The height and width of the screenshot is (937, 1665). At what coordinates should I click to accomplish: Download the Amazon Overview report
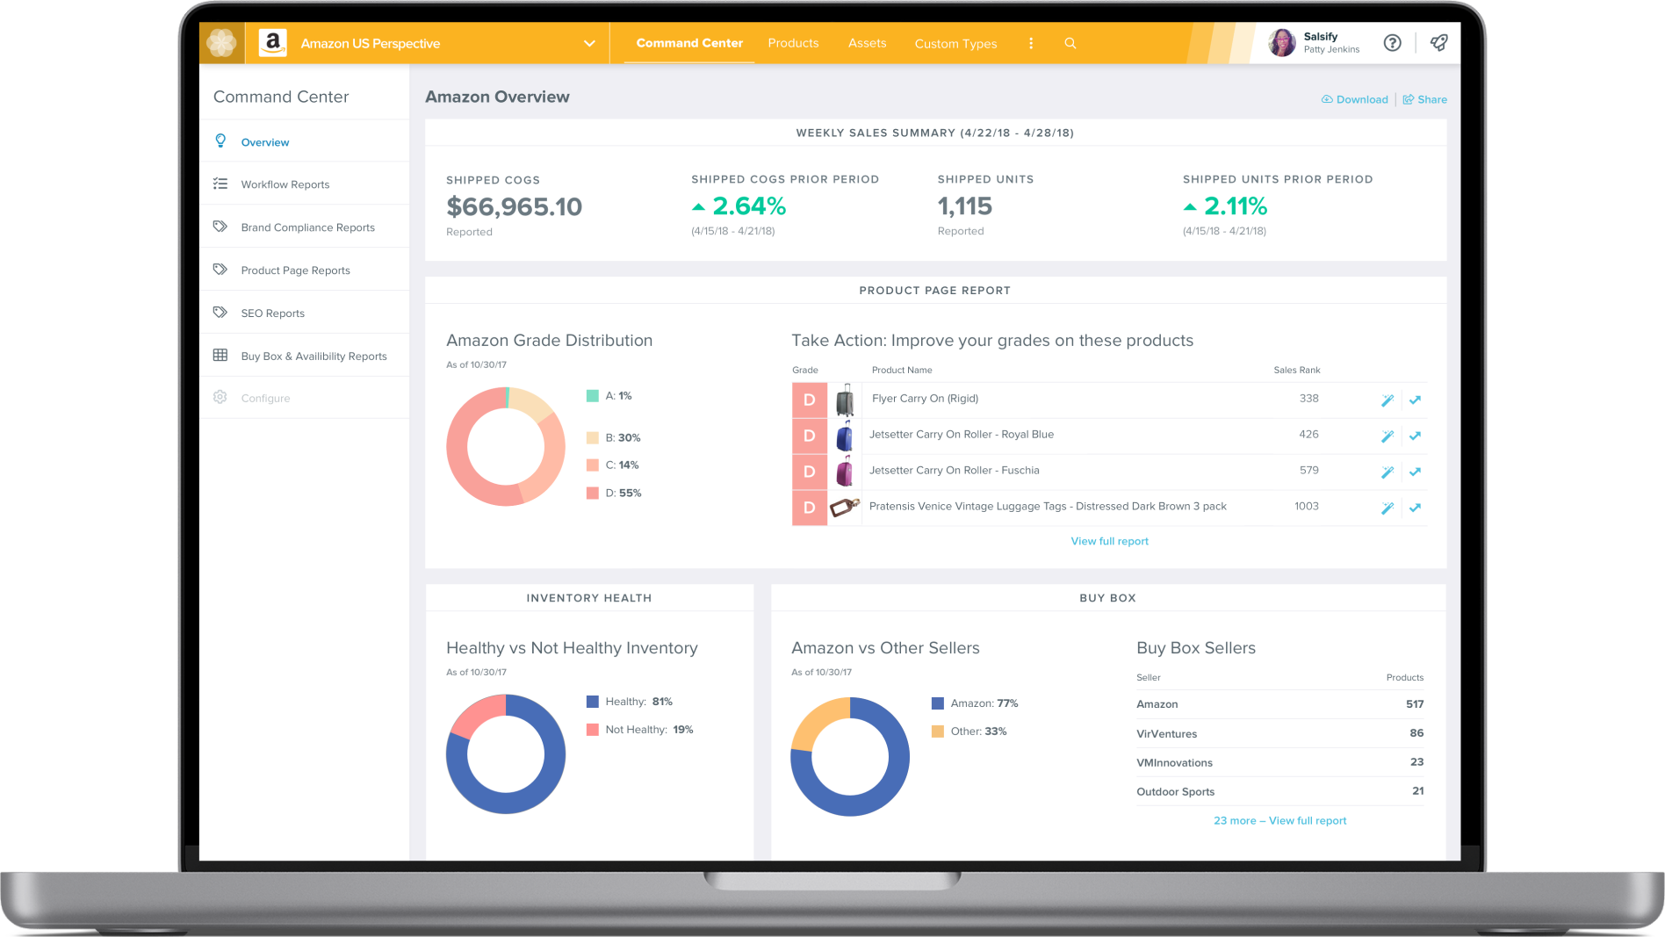point(1355,99)
